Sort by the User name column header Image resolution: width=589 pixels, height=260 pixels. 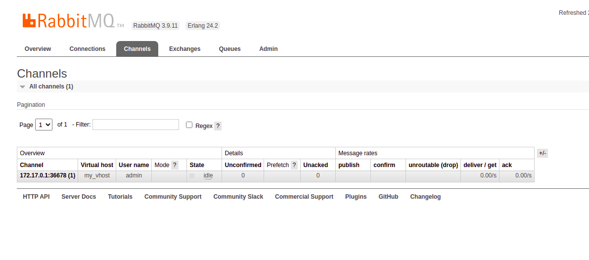pyautogui.click(x=134, y=165)
